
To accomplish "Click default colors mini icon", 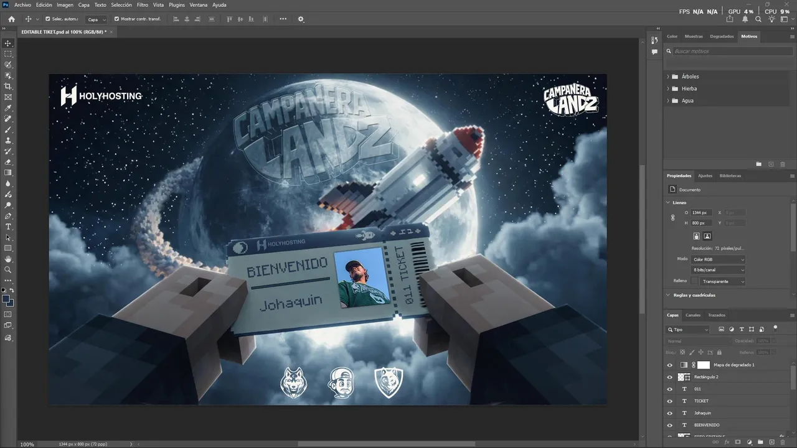I will 4,291.
